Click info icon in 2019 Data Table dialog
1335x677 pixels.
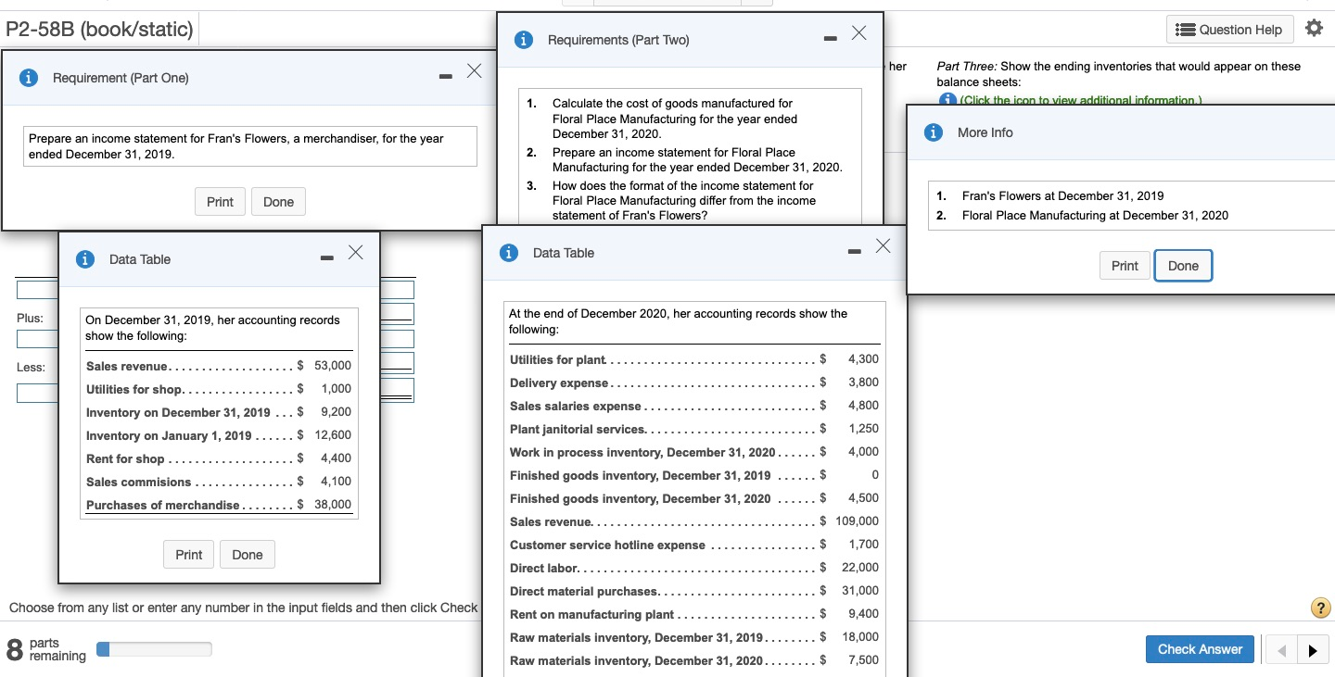click(x=86, y=259)
